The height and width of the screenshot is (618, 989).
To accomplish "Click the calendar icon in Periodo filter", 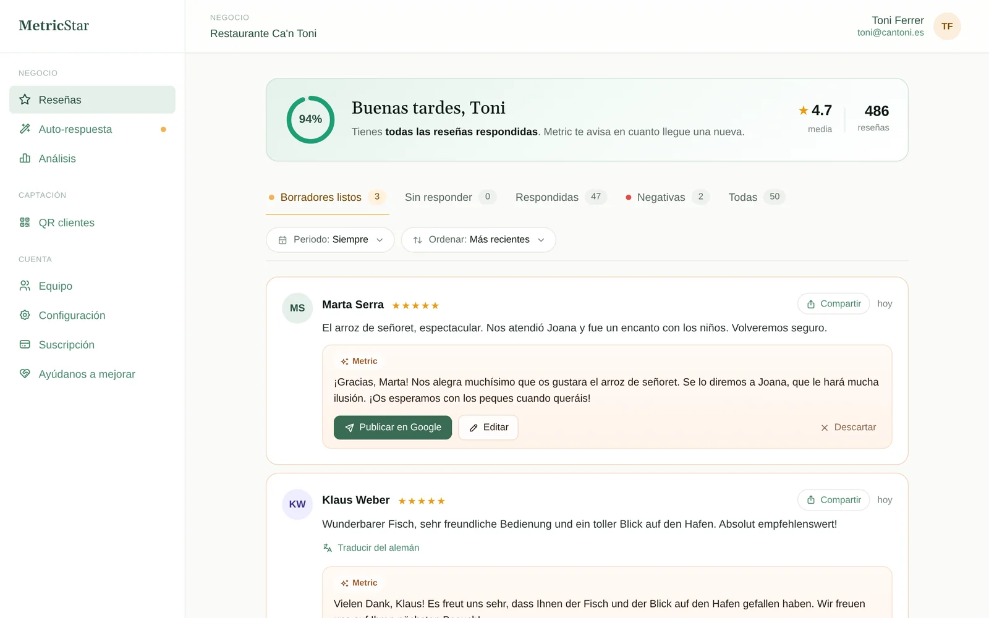I will point(282,240).
